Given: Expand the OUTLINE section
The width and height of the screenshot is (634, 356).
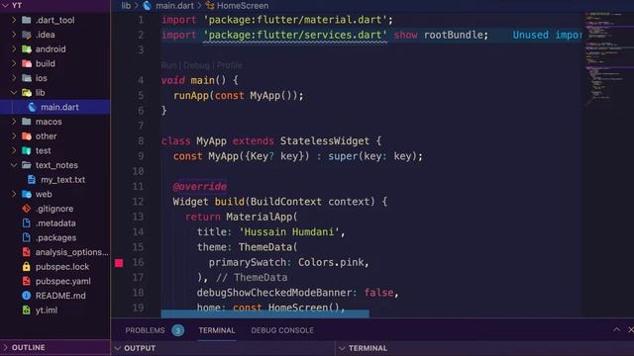Looking at the screenshot, I should 5,347.
